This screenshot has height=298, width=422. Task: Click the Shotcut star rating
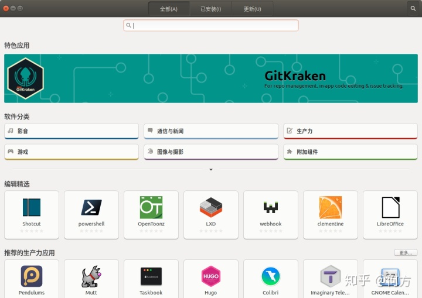(x=32, y=231)
